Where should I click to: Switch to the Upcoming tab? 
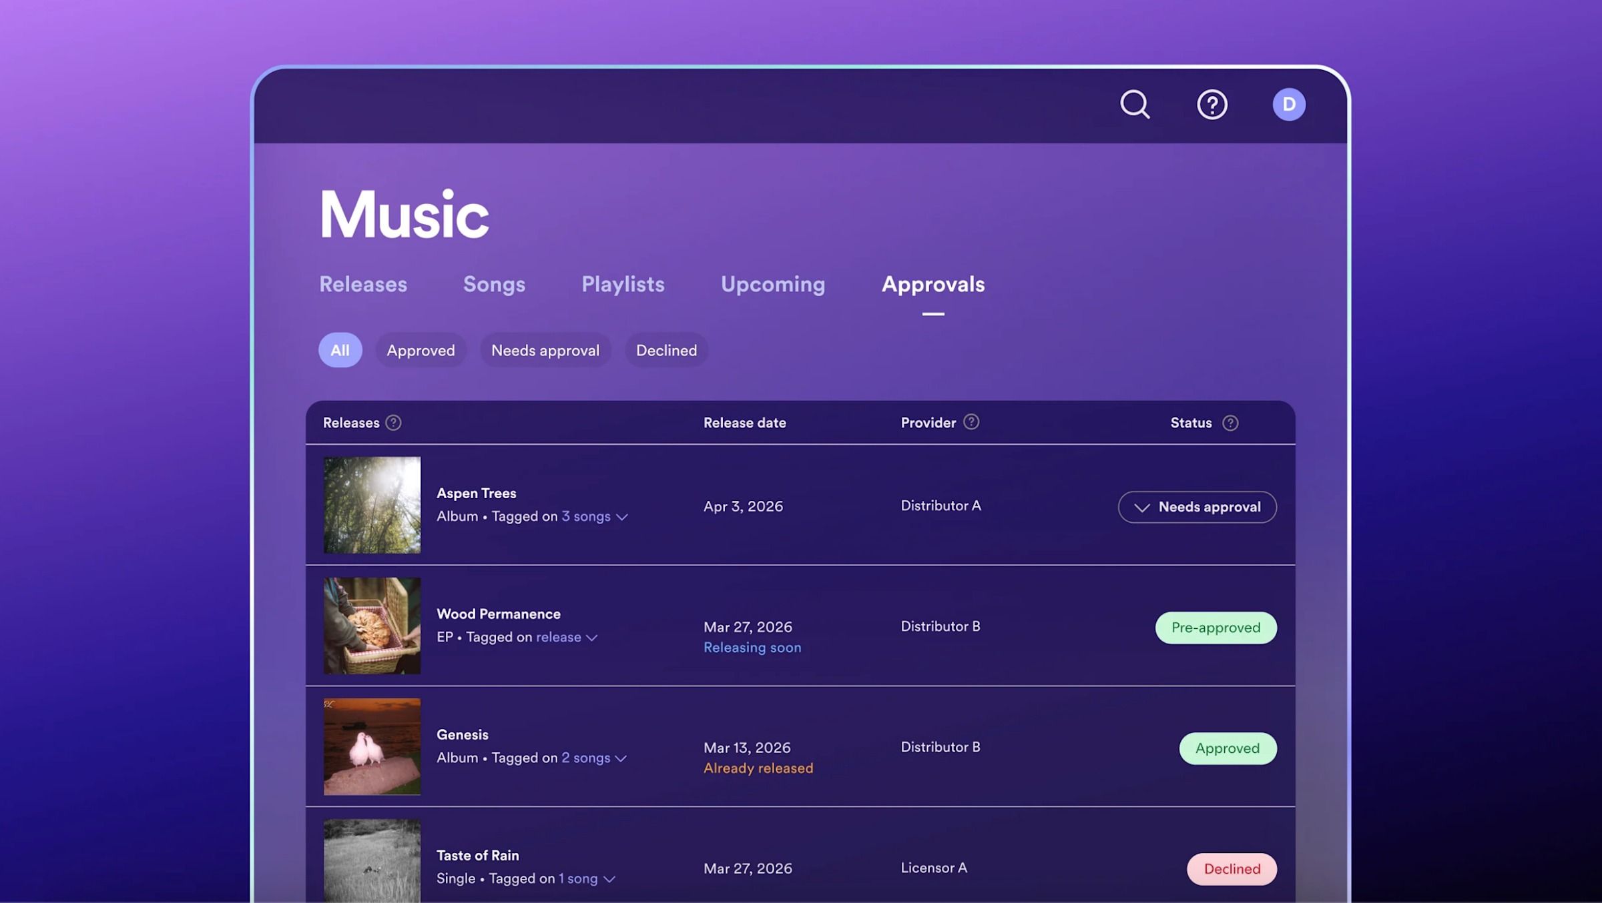point(772,284)
